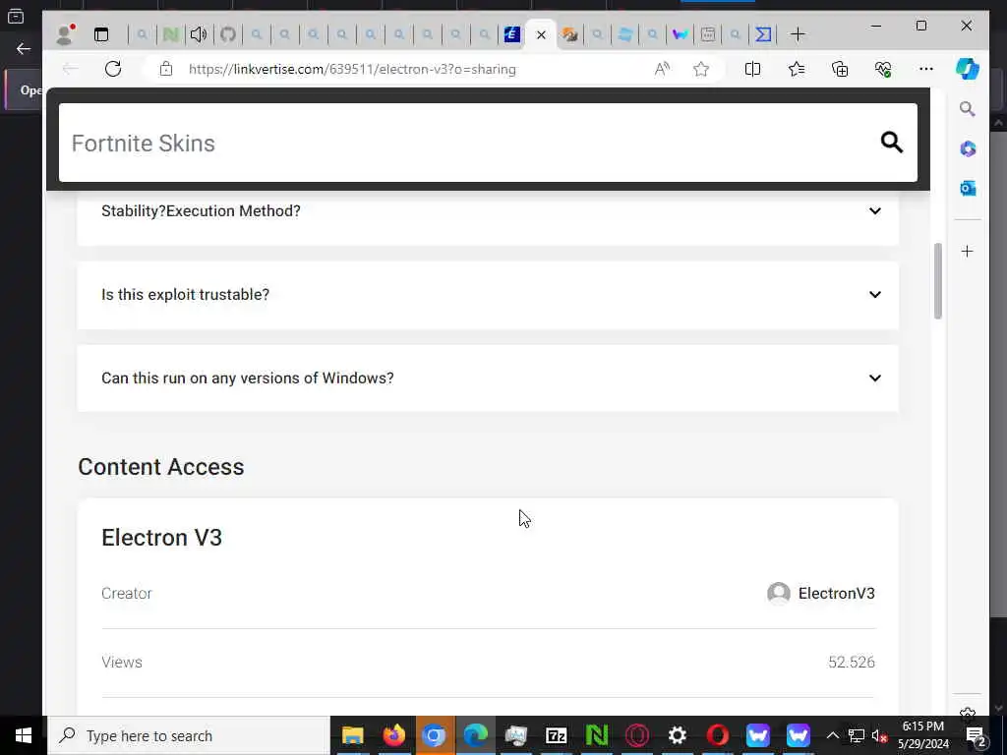Click the Electron V3 title
The height and width of the screenshot is (755, 1007).
(162, 538)
